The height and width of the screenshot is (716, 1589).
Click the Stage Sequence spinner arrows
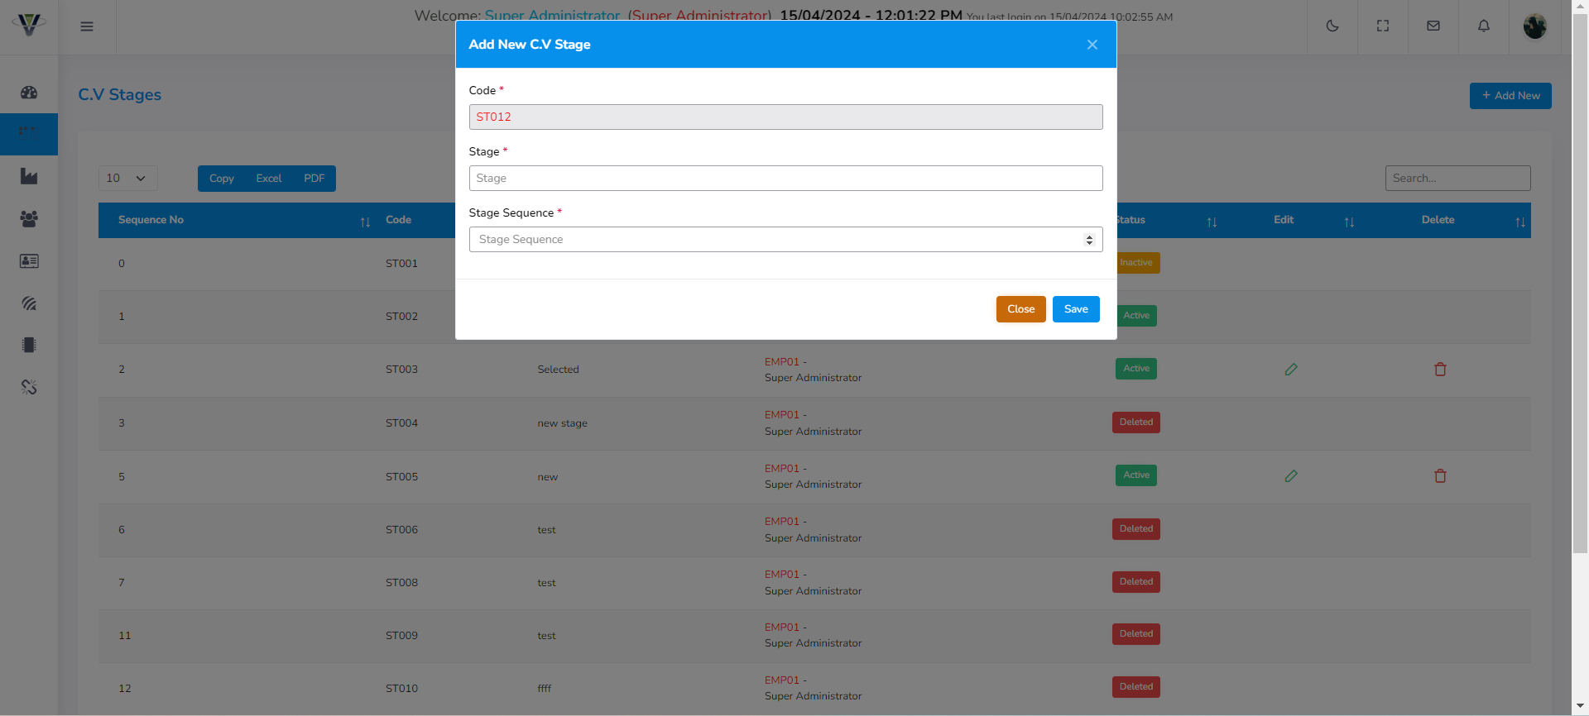pyautogui.click(x=1089, y=240)
